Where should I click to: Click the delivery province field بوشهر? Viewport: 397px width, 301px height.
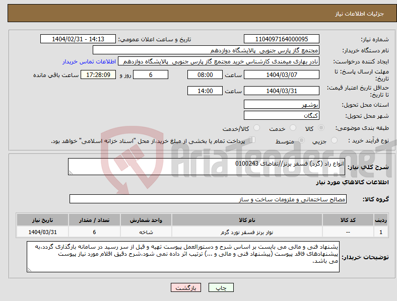tap(281, 104)
